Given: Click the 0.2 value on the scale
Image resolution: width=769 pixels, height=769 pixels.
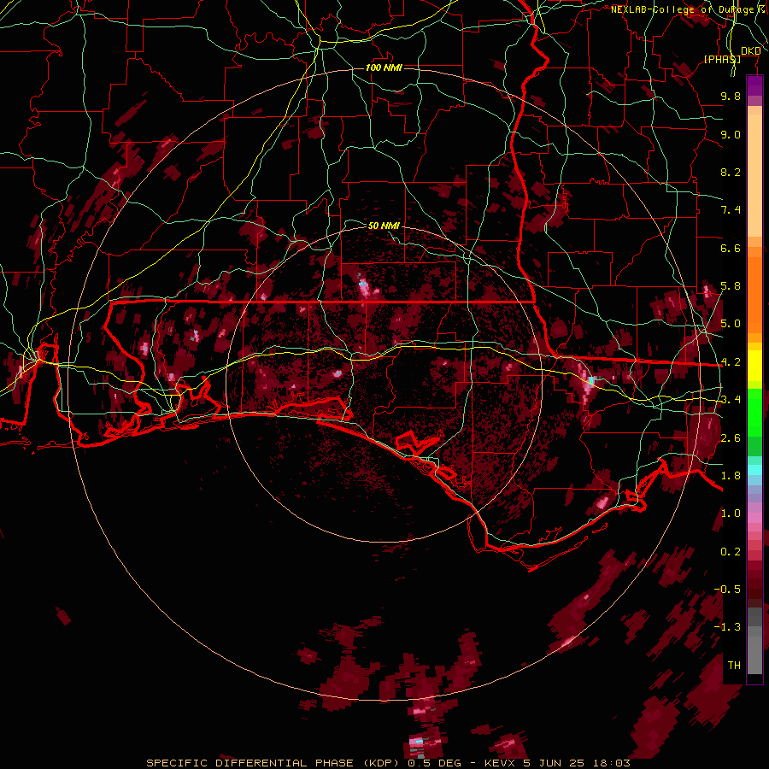Looking at the screenshot, I should coord(731,552).
